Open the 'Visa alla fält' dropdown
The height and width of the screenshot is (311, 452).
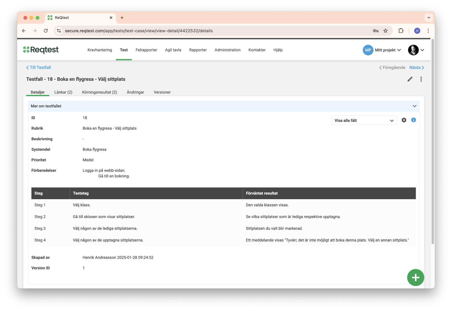[x=364, y=121]
